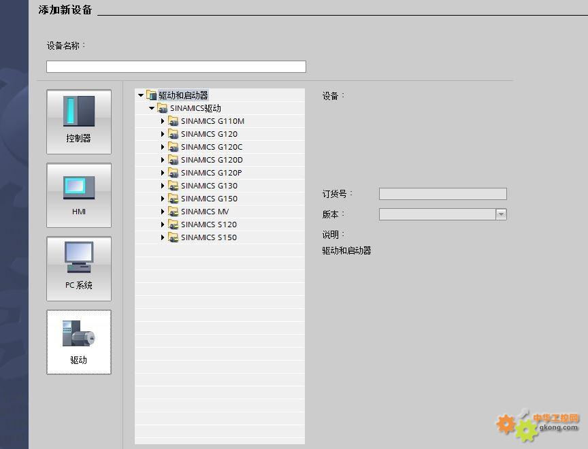
Task: Collapse the 驱动和启动器 root node
Action: click(141, 95)
